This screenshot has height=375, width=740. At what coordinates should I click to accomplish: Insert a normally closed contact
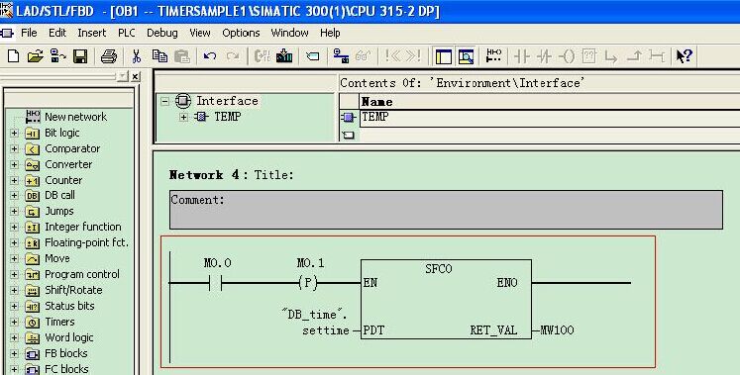point(544,57)
